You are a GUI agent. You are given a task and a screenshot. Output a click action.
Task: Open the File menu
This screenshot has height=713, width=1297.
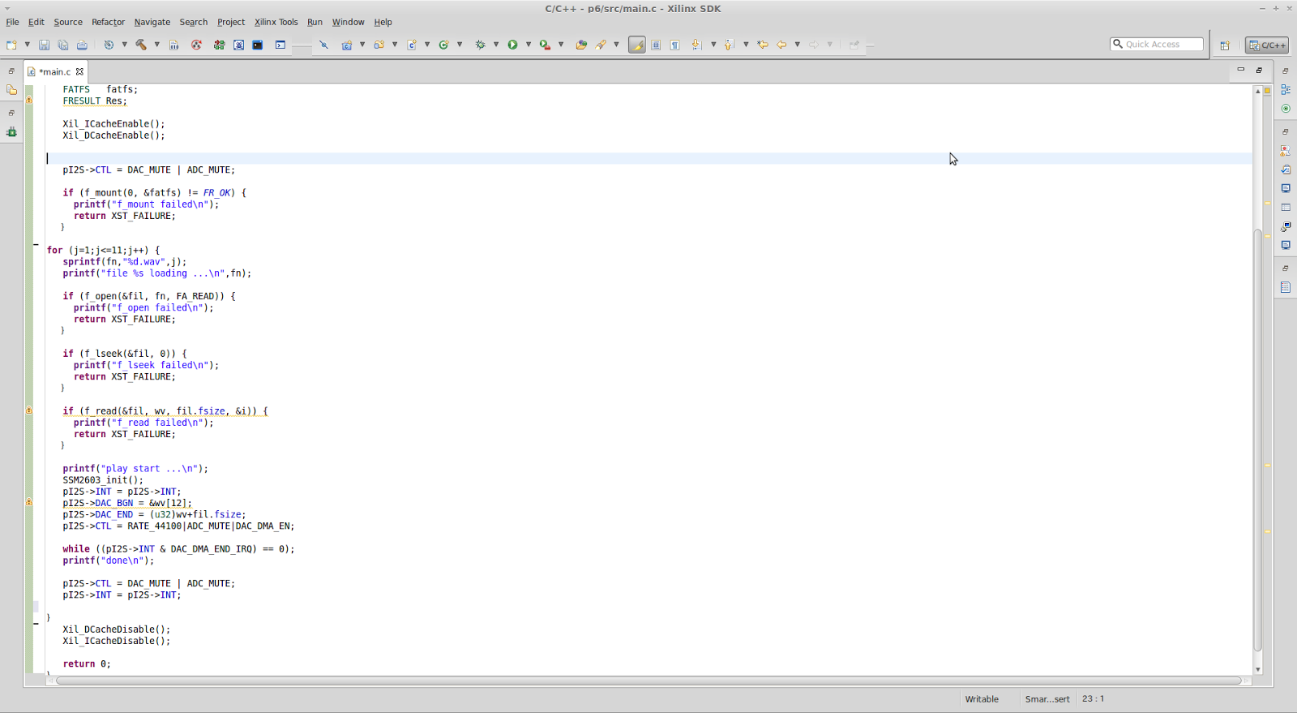point(13,22)
